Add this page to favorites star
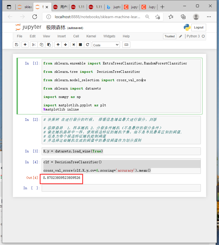Viewport: 219px width, 245px height. [157, 17]
